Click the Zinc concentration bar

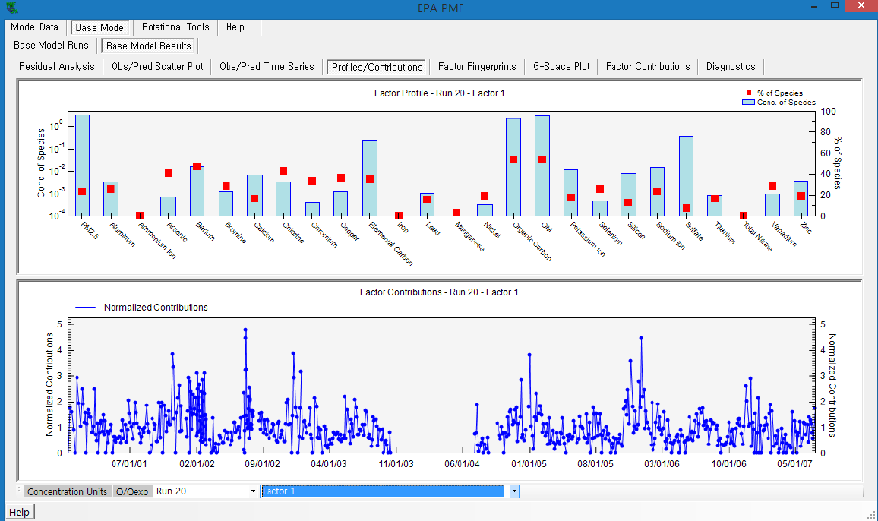tap(801, 198)
